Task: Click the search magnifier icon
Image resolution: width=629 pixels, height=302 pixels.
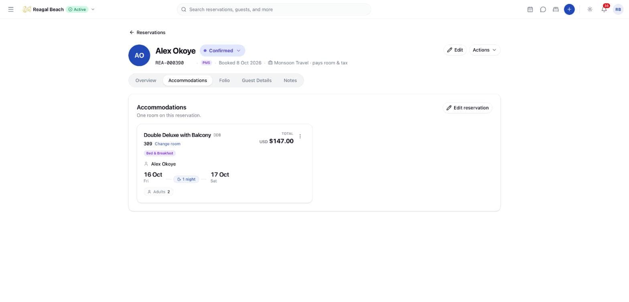Action: (x=184, y=9)
